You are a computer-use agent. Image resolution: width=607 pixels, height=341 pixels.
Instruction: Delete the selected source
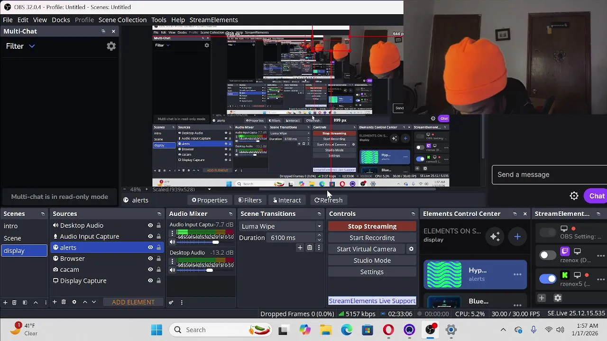64,302
